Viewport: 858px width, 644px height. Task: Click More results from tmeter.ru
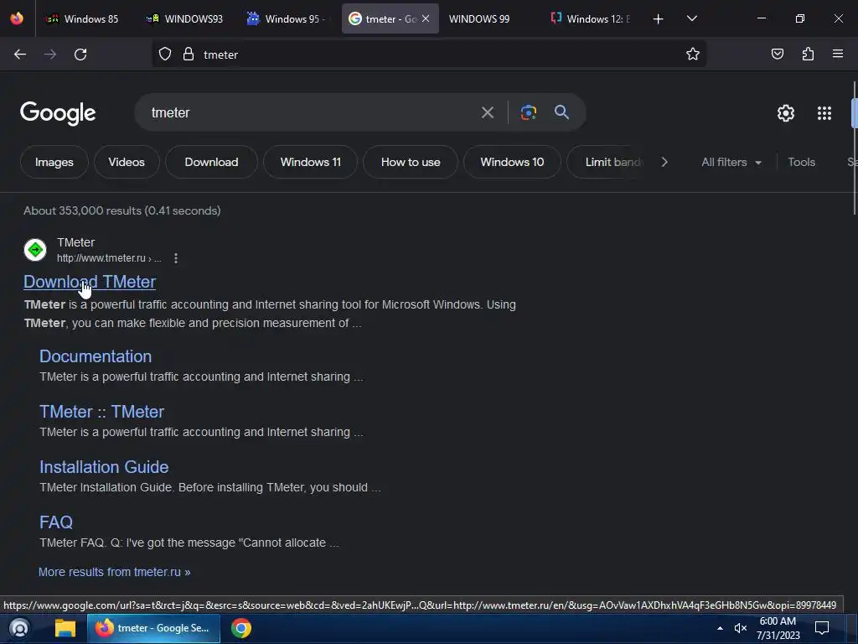point(114,572)
